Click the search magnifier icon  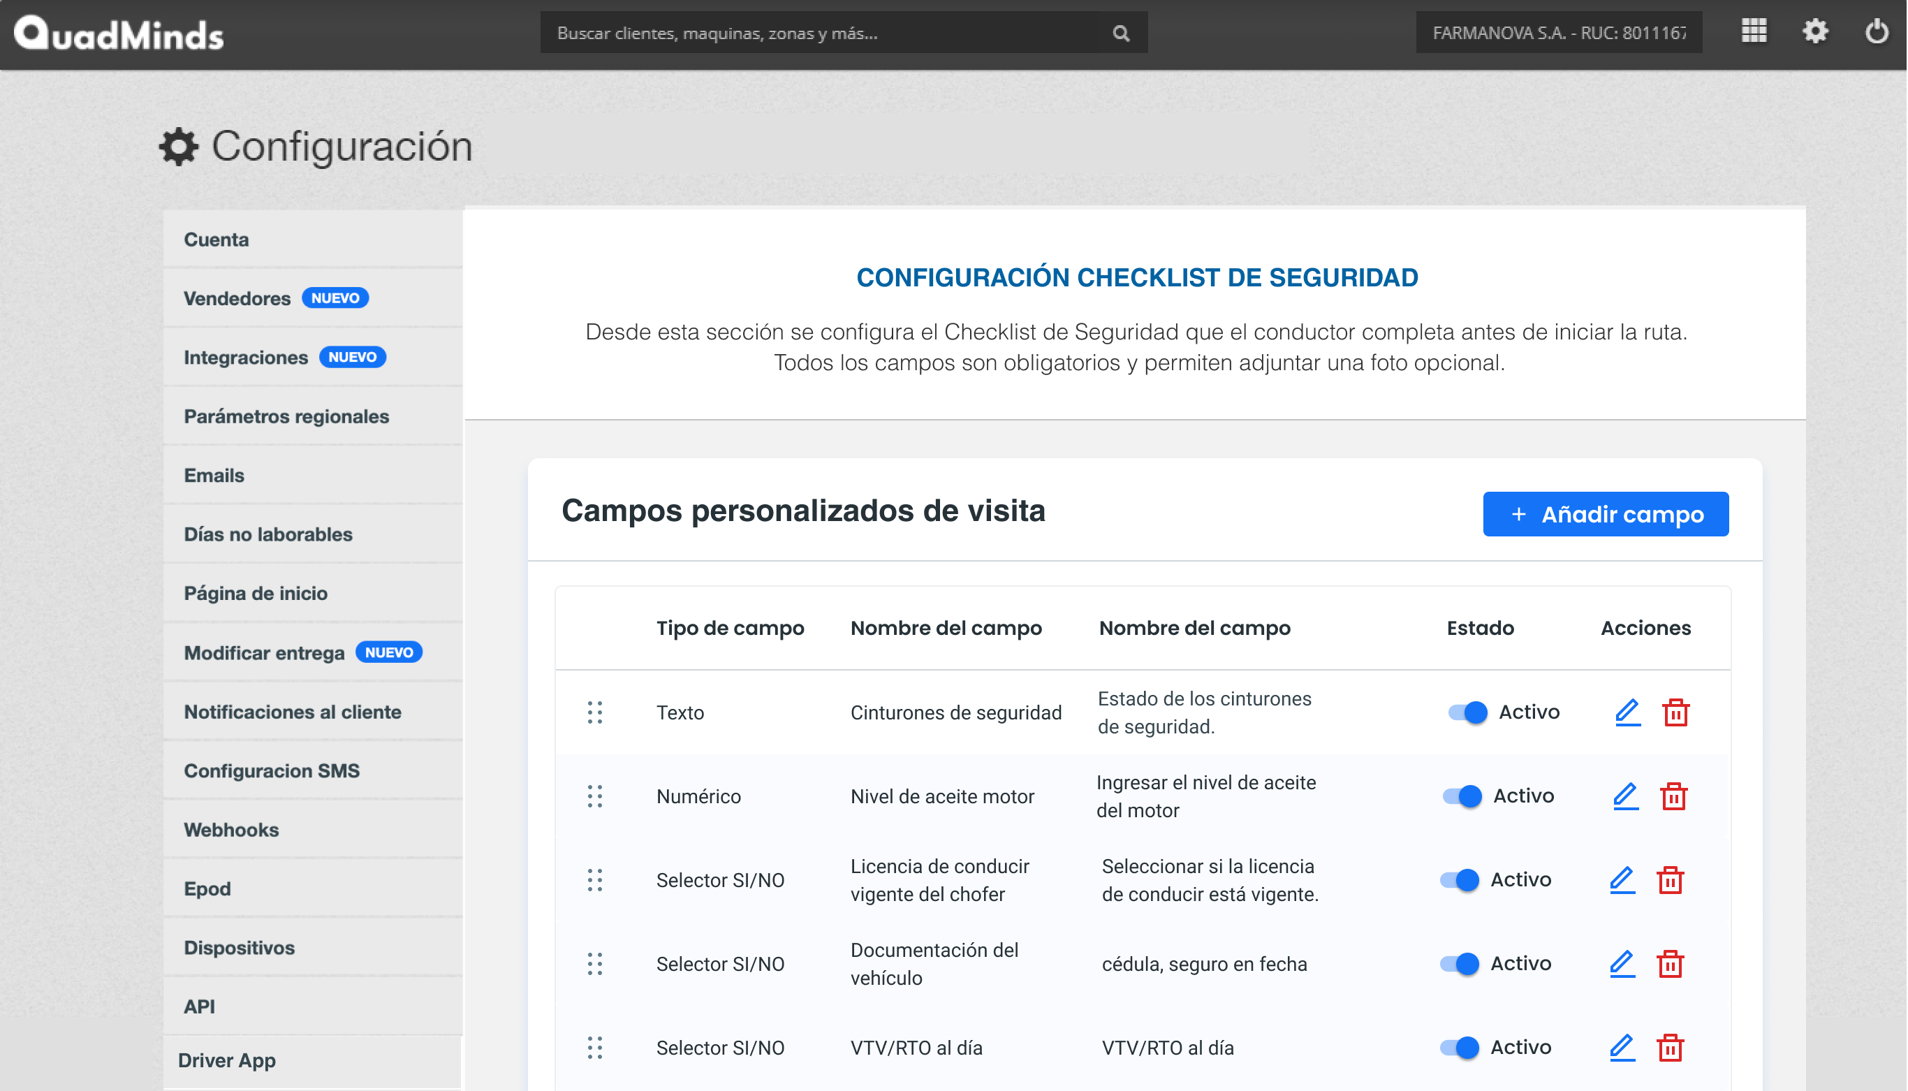click(x=1121, y=33)
